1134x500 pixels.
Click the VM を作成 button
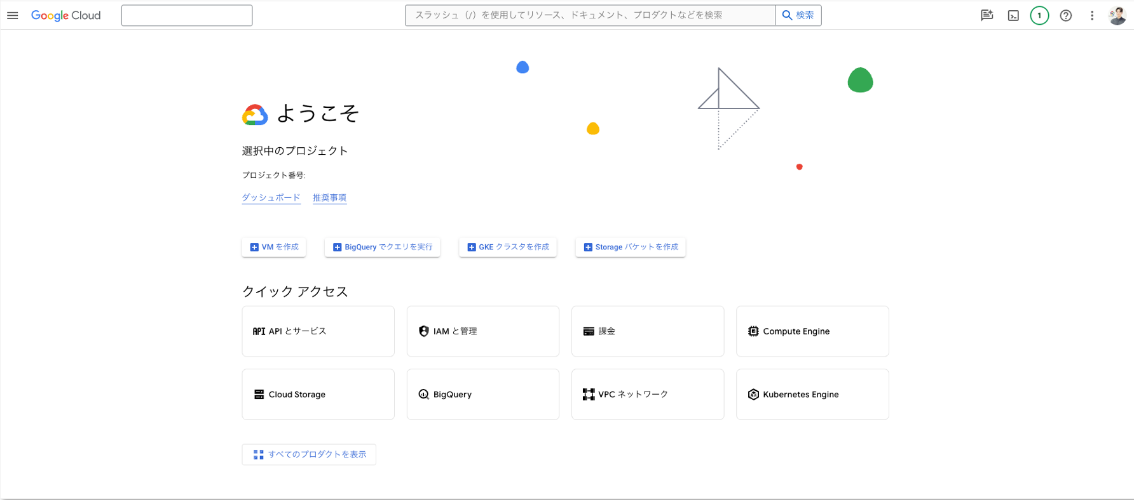[x=274, y=247]
